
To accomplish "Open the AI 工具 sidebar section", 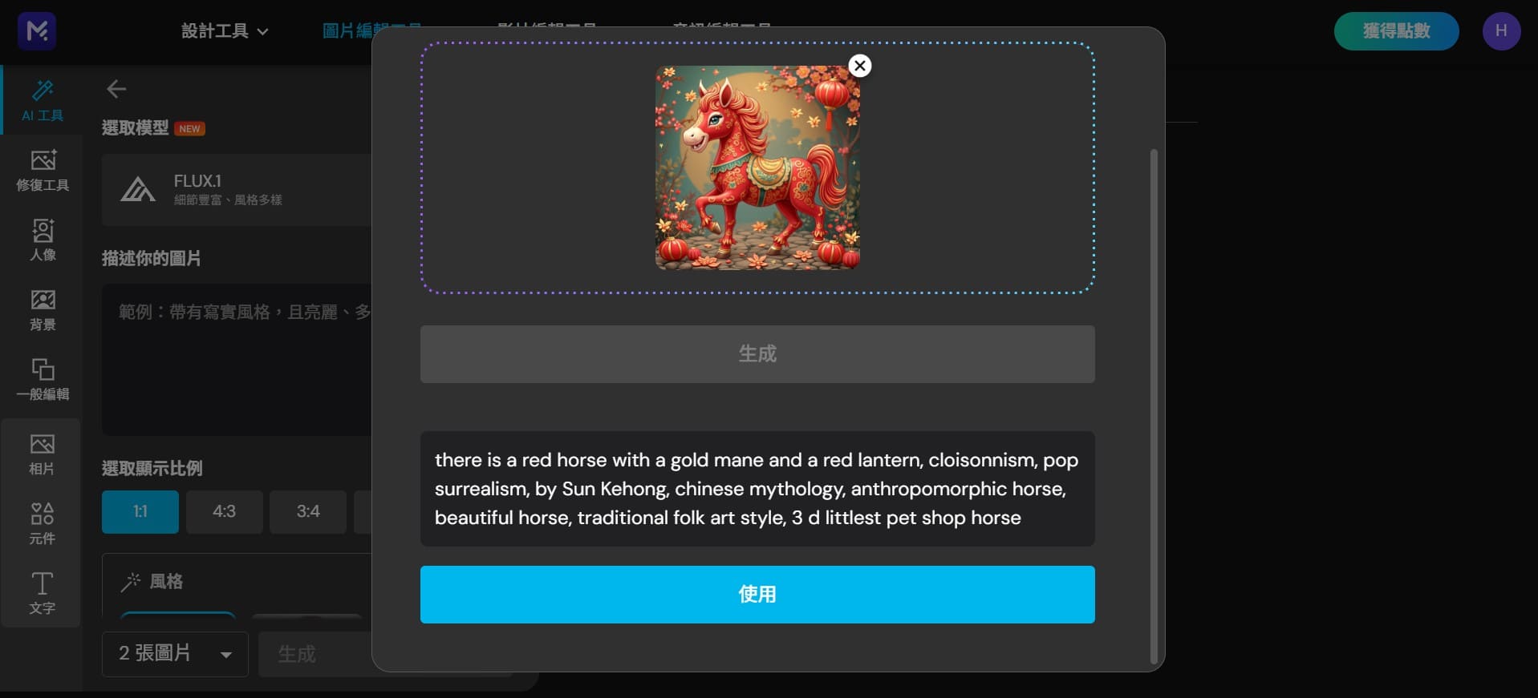I will [x=42, y=100].
